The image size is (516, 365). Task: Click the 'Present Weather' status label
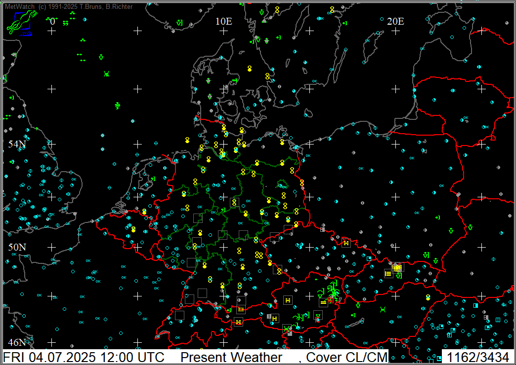(x=231, y=357)
